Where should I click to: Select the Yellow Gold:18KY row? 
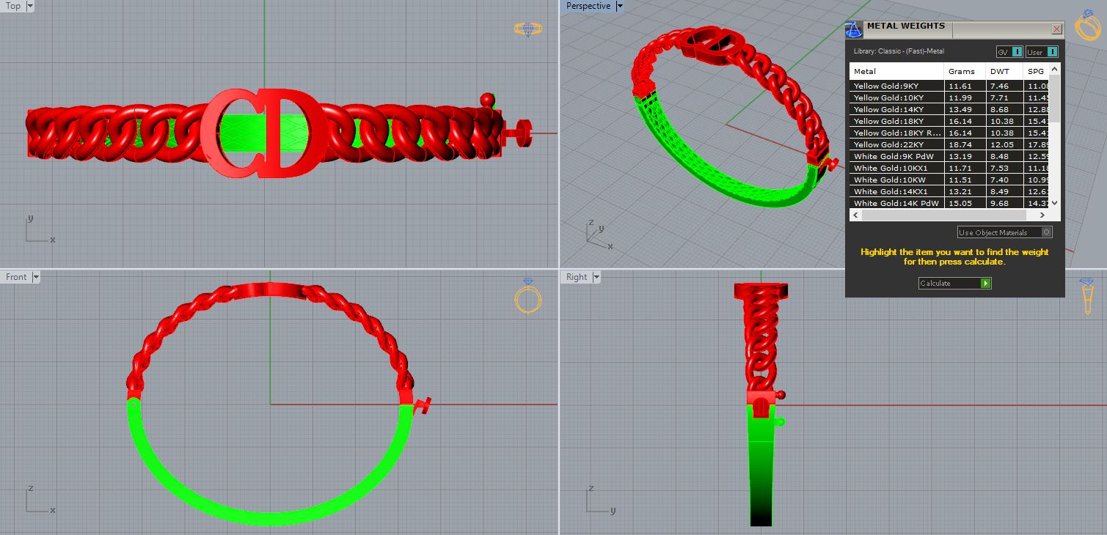click(949, 121)
